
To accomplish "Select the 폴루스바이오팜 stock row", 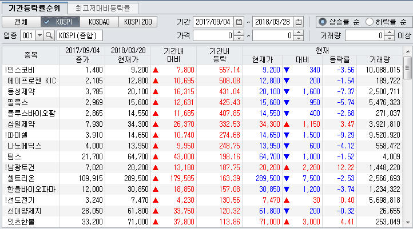I will point(202,113).
